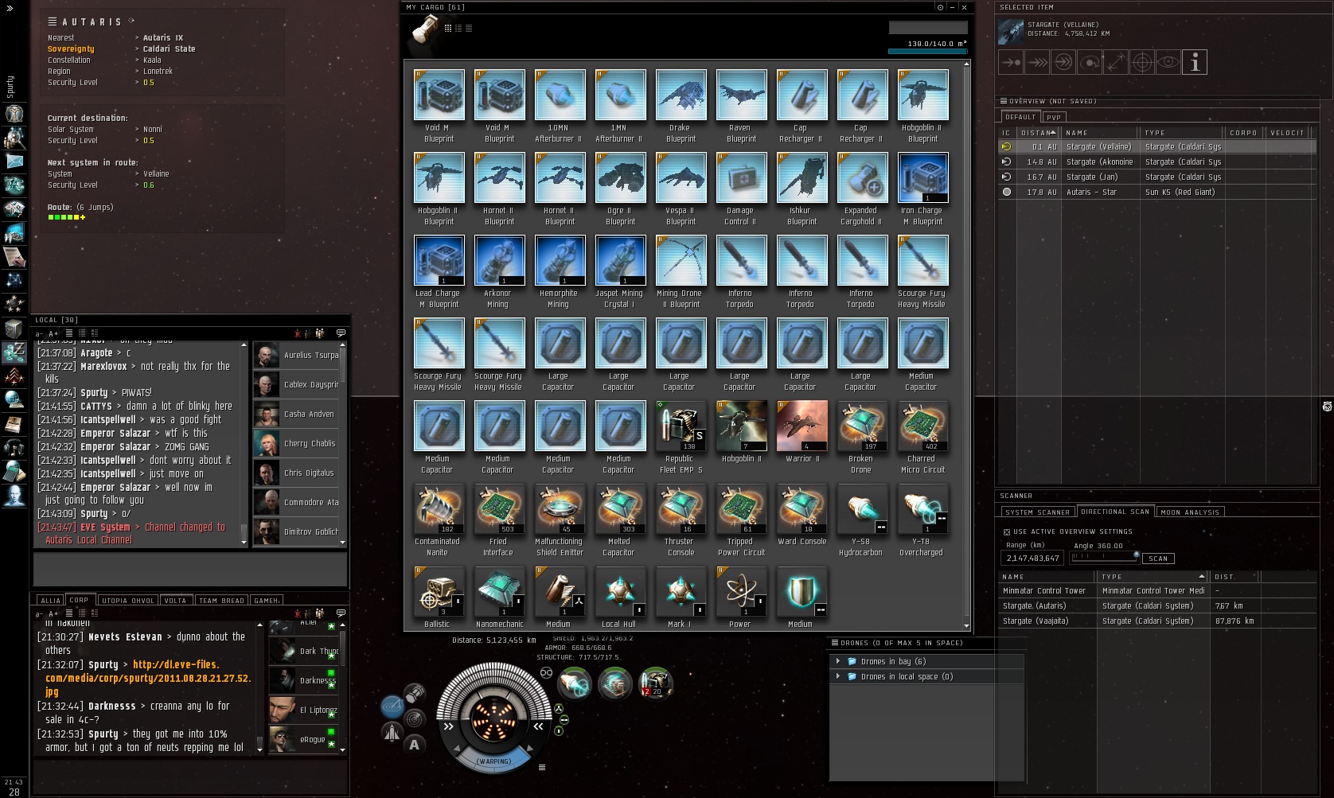Expand the Drones in local space group

pyautogui.click(x=837, y=676)
